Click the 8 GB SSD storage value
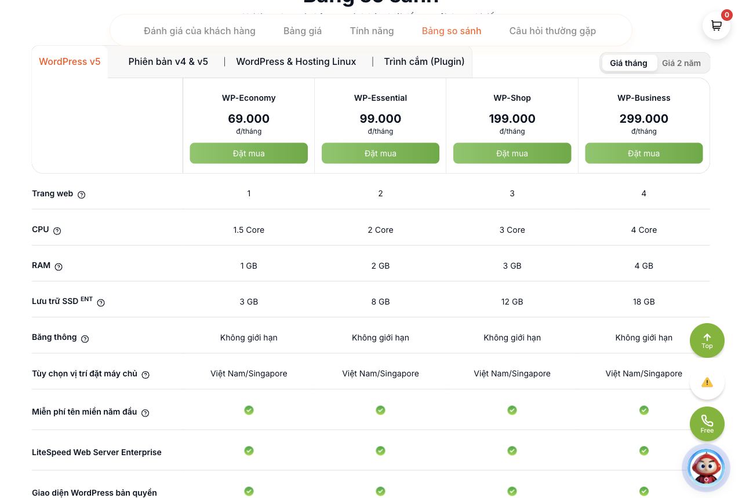Viewport: 742px width, 498px height. pos(380,302)
